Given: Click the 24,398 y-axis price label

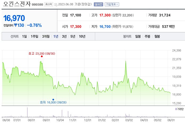Looking at the screenshot, I should 177,50.
